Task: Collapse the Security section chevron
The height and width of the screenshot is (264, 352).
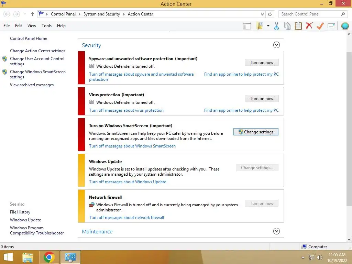Action: [x=276, y=45]
